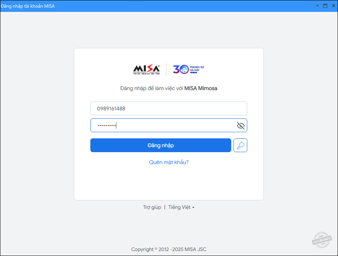Minimize the Đăng nhập tài khoản MISA window
This screenshot has width=338, height=256.
pos(317,6)
